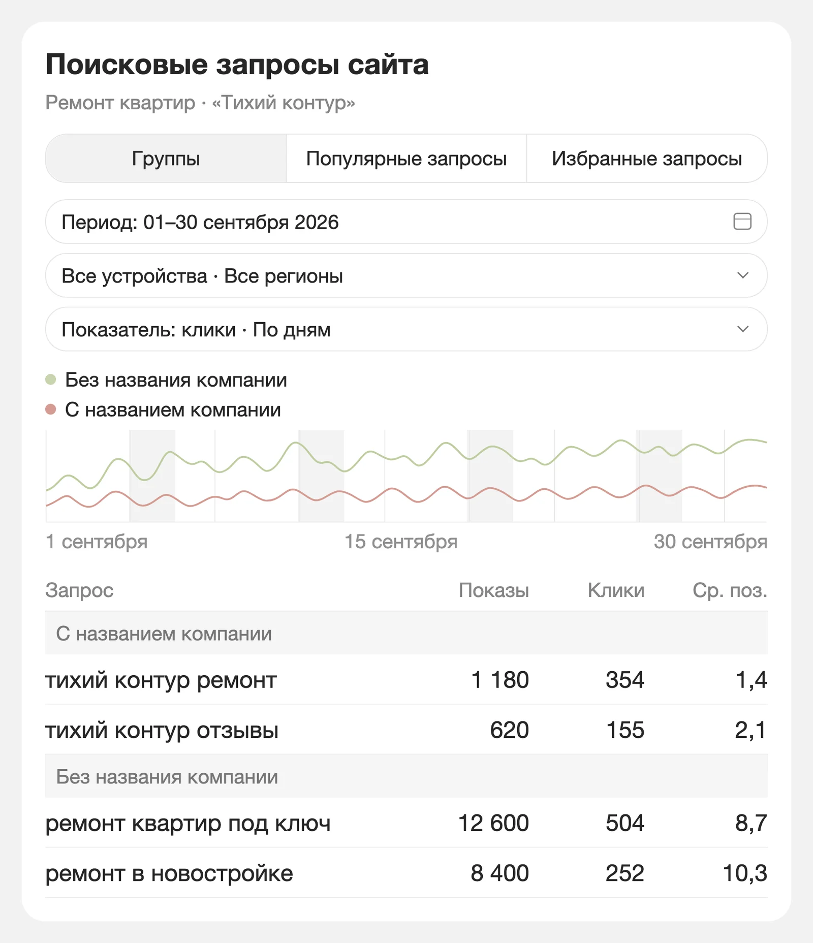813x943 pixels.
Task: Toggle green legend dot Без названия компании
Action: click(51, 380)
